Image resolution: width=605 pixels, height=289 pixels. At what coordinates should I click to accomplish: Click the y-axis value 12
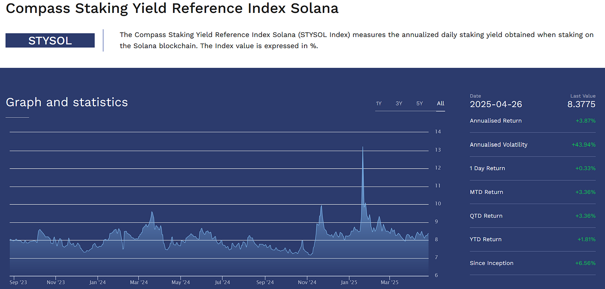(x=438, y=168)
